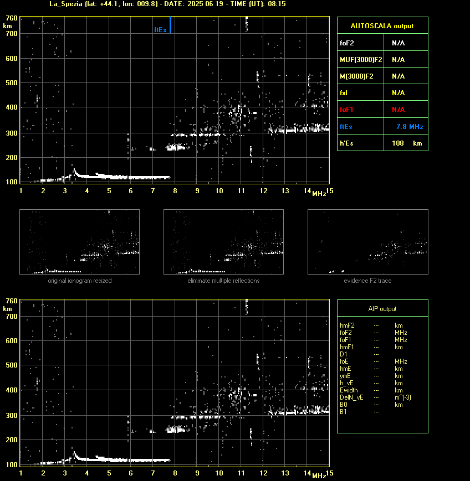Select the N/A value in MUF(3000)F2 row

[398, 60]
